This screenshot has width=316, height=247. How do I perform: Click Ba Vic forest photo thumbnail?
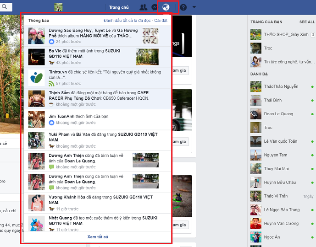[147, 57]
